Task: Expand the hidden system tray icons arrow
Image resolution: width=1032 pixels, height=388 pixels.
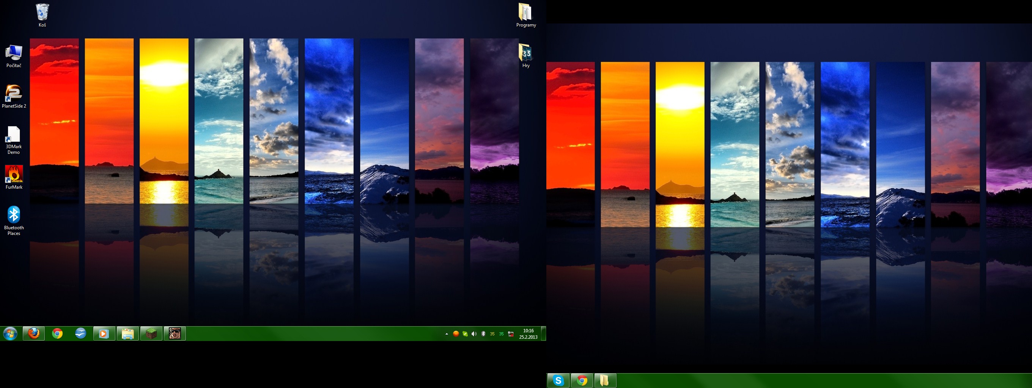Action: [x=447, y=334]
